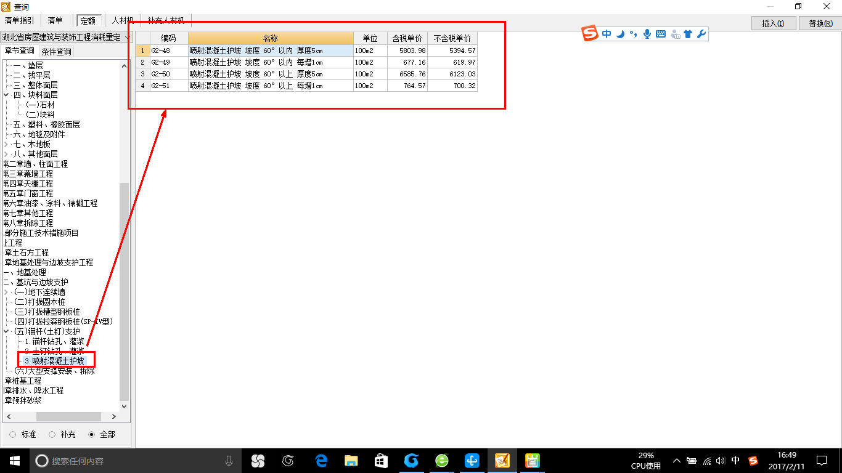Click the tree vertical scrollbar thumb
This screenshot has width=842, height=473.
125,291
